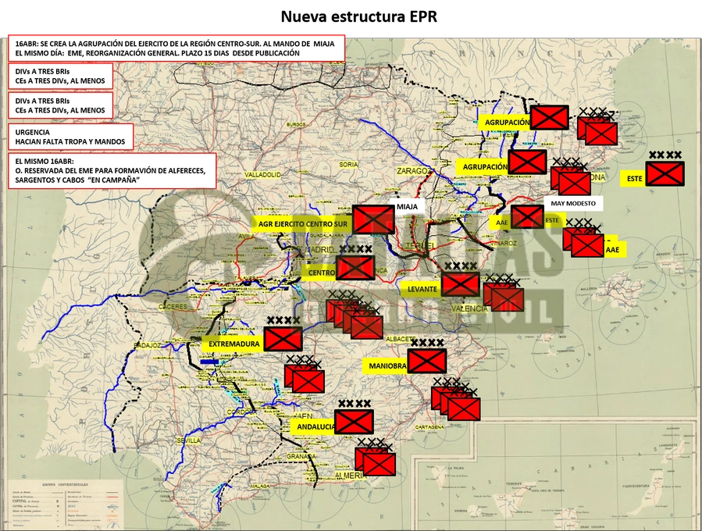Click the CENTRO army unit symbol
This screenshot has height=531, width=702.
coord(355,268)
